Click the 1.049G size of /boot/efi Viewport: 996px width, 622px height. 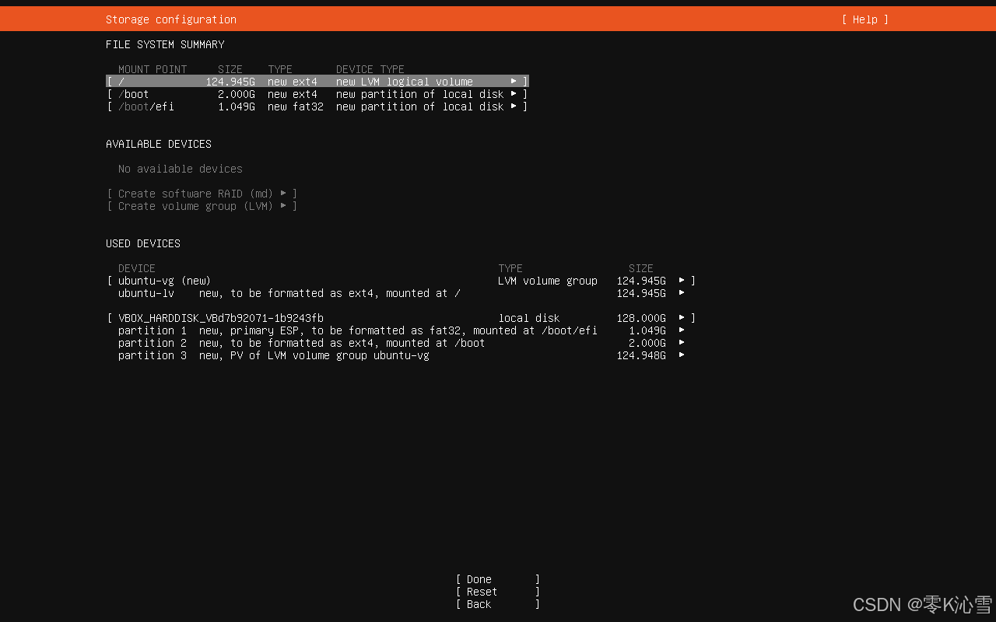pyautogui.click(x=237, y=107)
